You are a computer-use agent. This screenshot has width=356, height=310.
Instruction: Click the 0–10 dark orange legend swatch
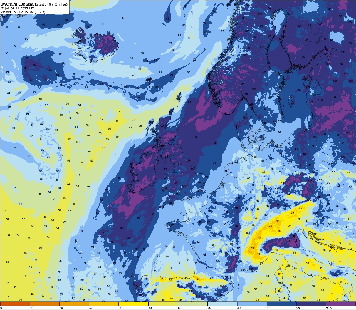pyautogui.click(x=15, y=304)
